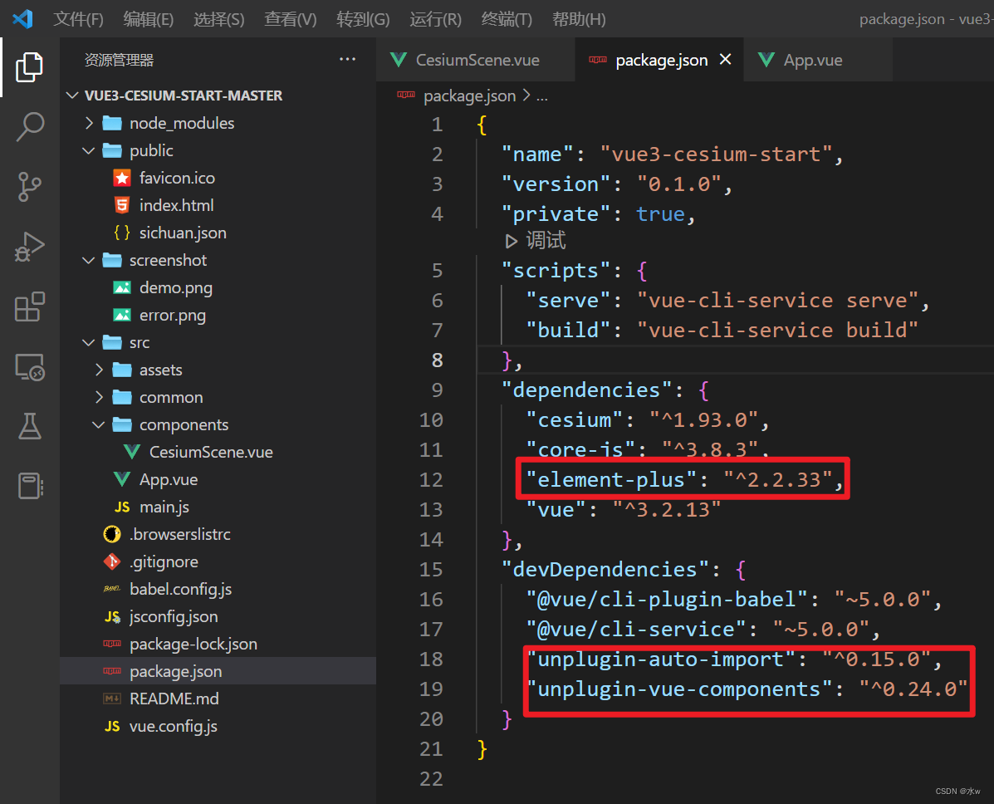Click Vue icon on CesiumScene.vue tab

399,61
